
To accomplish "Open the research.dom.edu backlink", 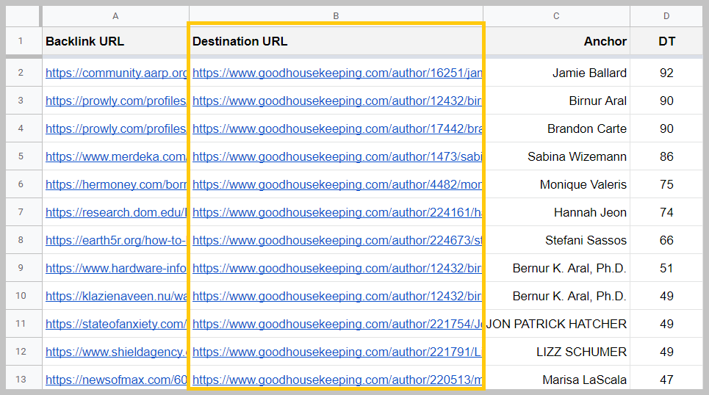I will pos(116,212).
